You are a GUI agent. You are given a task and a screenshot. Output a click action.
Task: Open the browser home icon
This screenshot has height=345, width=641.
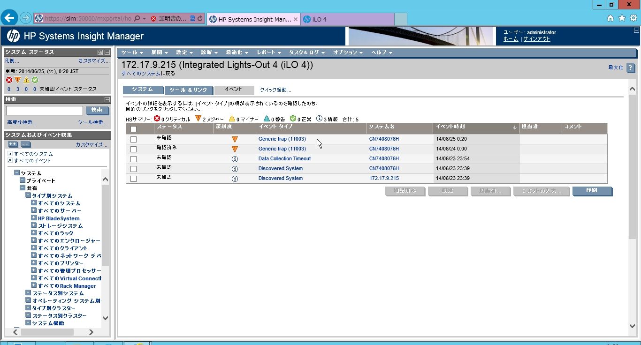click(610, 18)
